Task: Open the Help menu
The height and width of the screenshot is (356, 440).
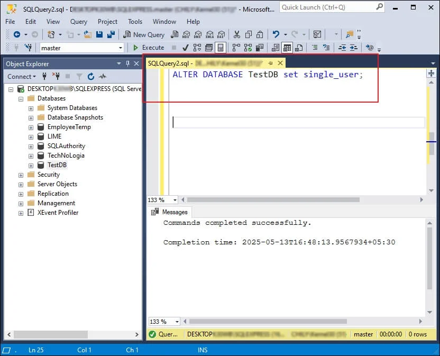Action: pyautogui.click(x=194, y=22)
